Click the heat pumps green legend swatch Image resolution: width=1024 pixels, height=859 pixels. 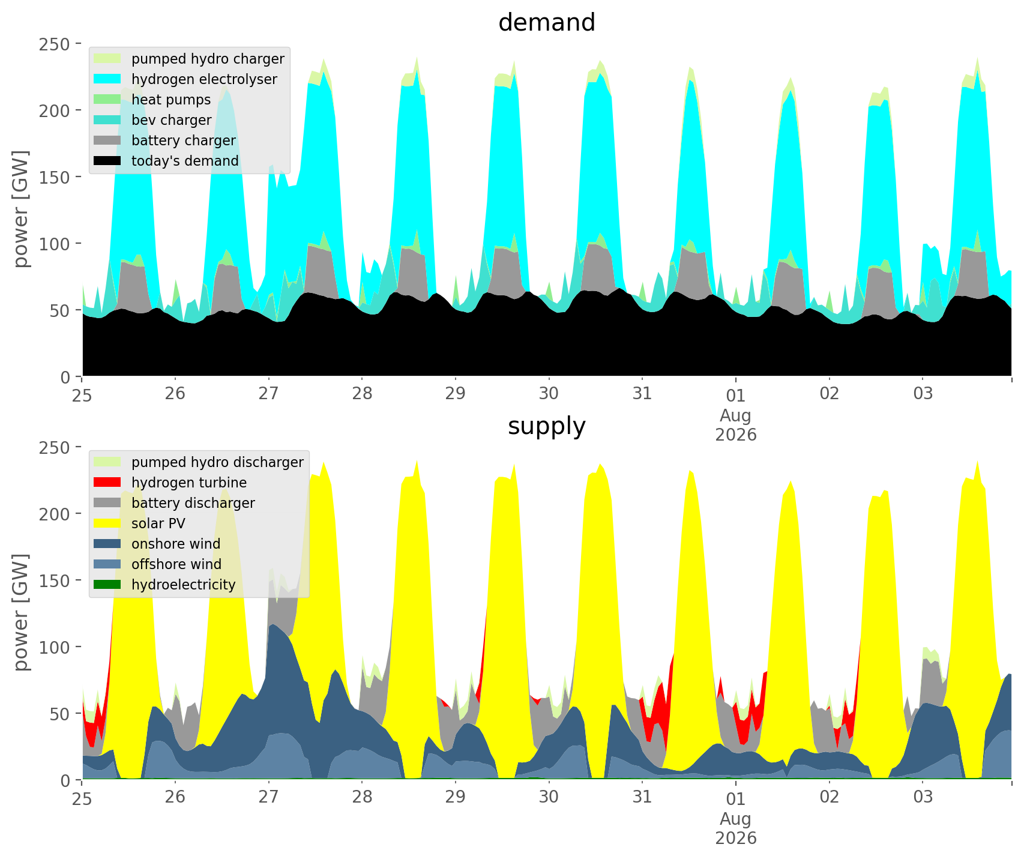point(108,100)
